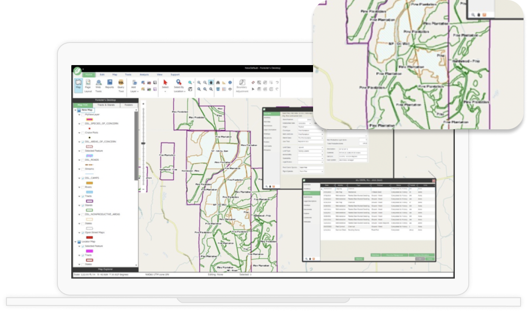Select Inventory in activities dialog sidebar
This screenshot has width=527, height=312.
pyautogui.click(x=308, y=188)
